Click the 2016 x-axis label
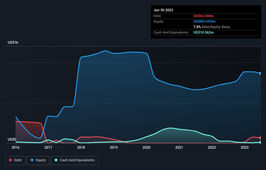Screen dimensions: 266x170 16,147
